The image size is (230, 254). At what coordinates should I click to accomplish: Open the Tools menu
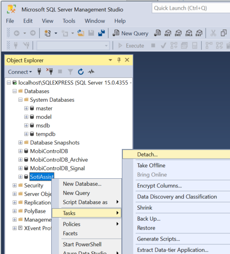click(69, 21)
